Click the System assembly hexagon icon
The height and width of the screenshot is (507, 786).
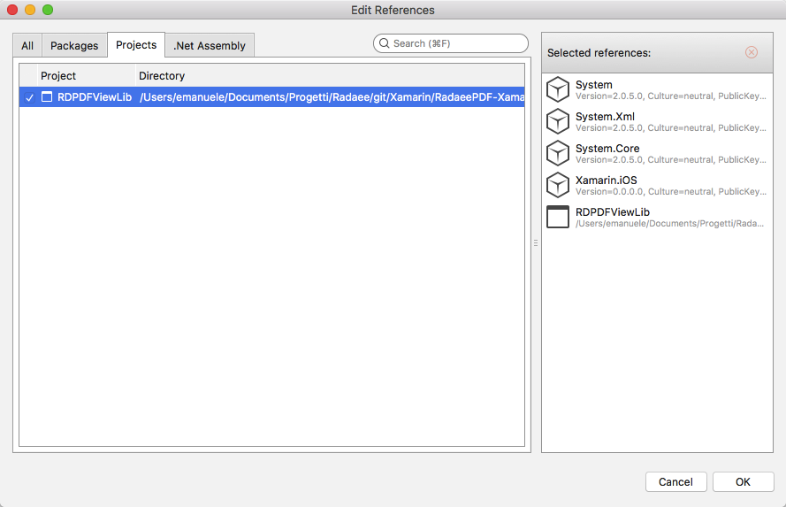[558, 90]
